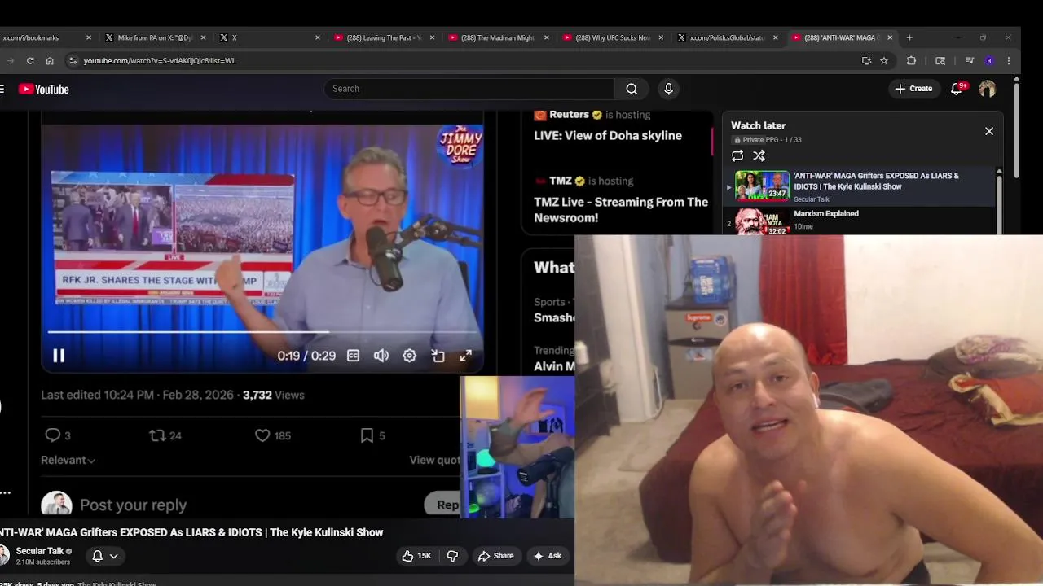Image resolution: width=1043 pixels, height=586 pixels.
Task: Open media controls icon in toolbar
Action: coord(969,60)
